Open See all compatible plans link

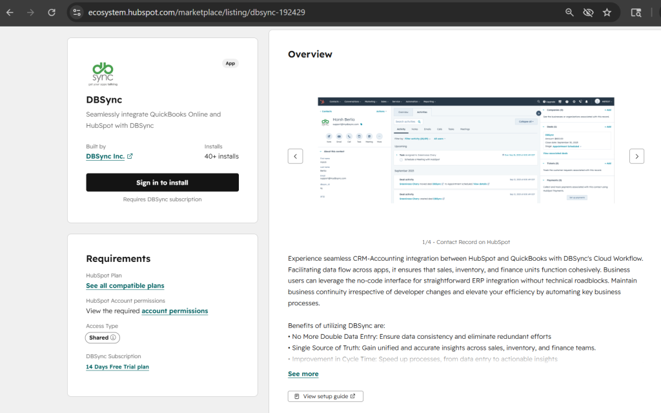(125, 286)
